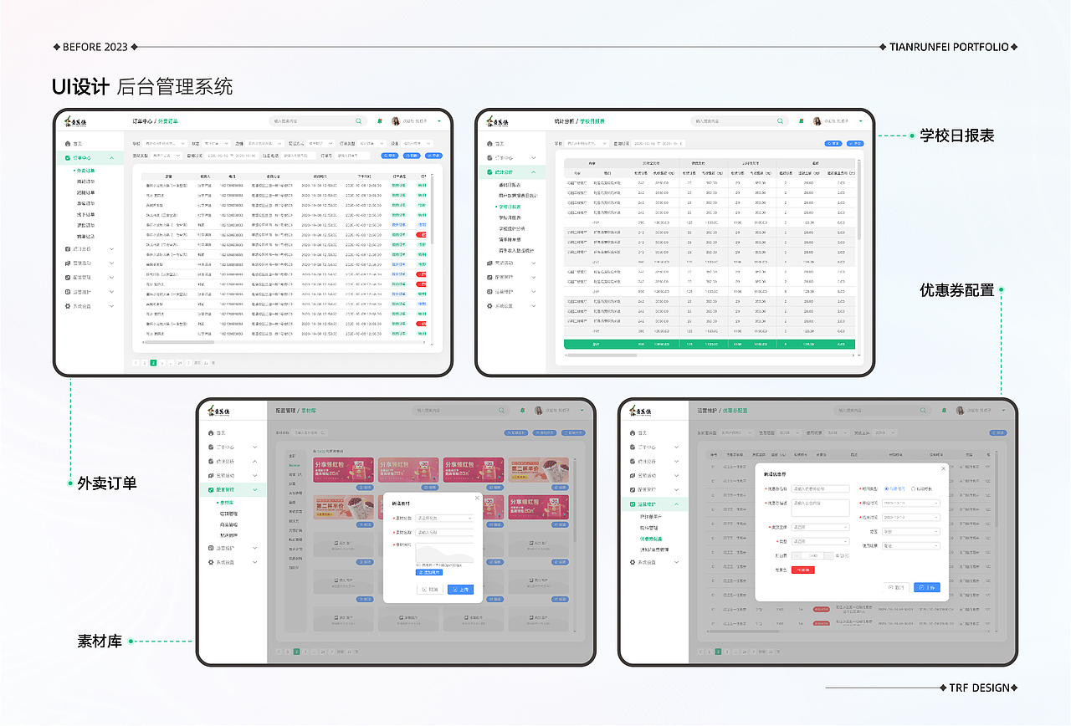This screenshot has height=726, width=1071.
Task: Select highlighted page 2 in 外卖订单 pagination
Action: coord(153,363)
